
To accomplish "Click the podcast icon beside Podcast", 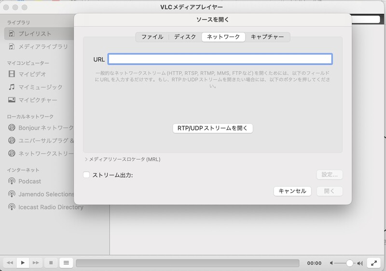I will click(x=12, y=181).
